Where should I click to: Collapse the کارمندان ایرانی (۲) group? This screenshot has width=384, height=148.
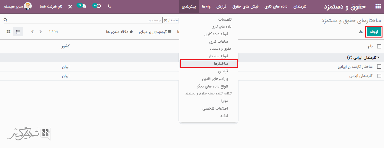tap(363, 58)
